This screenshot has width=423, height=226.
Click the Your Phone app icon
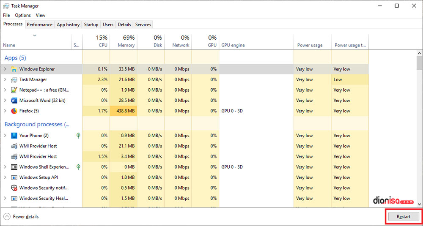point(14,136)
